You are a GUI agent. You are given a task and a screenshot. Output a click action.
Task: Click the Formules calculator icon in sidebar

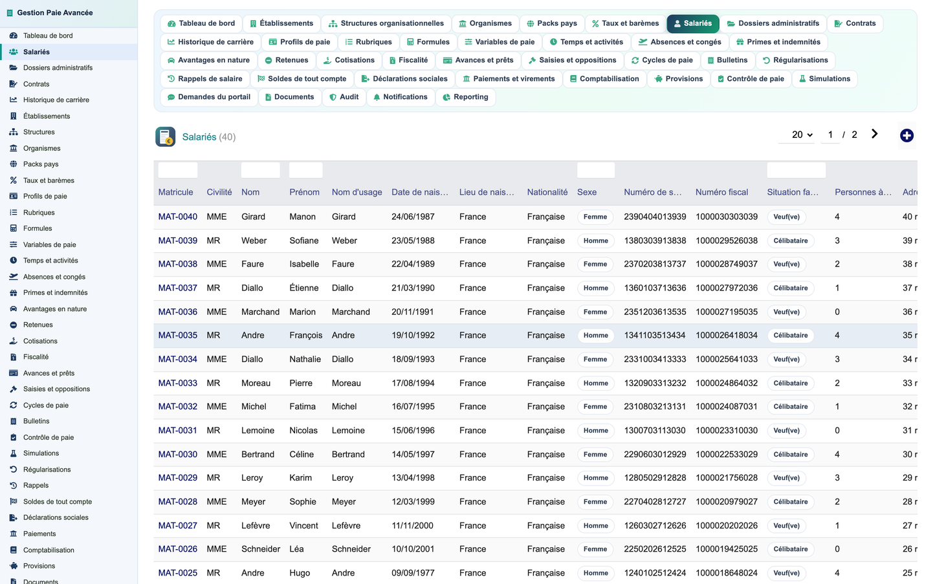[14, 228]
